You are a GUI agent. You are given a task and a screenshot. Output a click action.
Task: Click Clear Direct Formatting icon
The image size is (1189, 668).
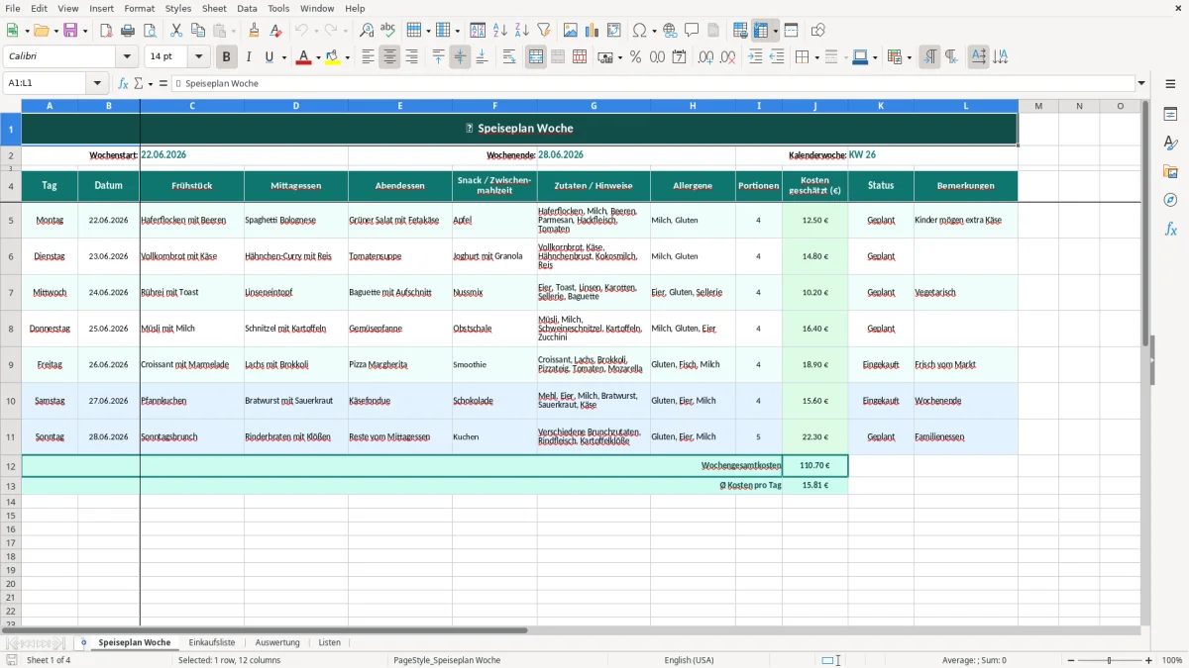(276, 31)
